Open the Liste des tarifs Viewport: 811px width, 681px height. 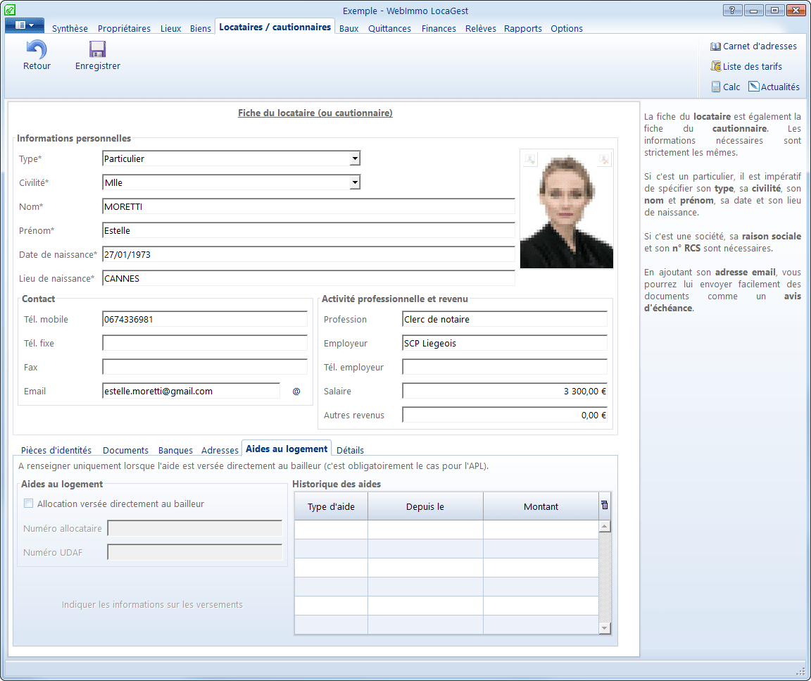[x=746, y=67]
